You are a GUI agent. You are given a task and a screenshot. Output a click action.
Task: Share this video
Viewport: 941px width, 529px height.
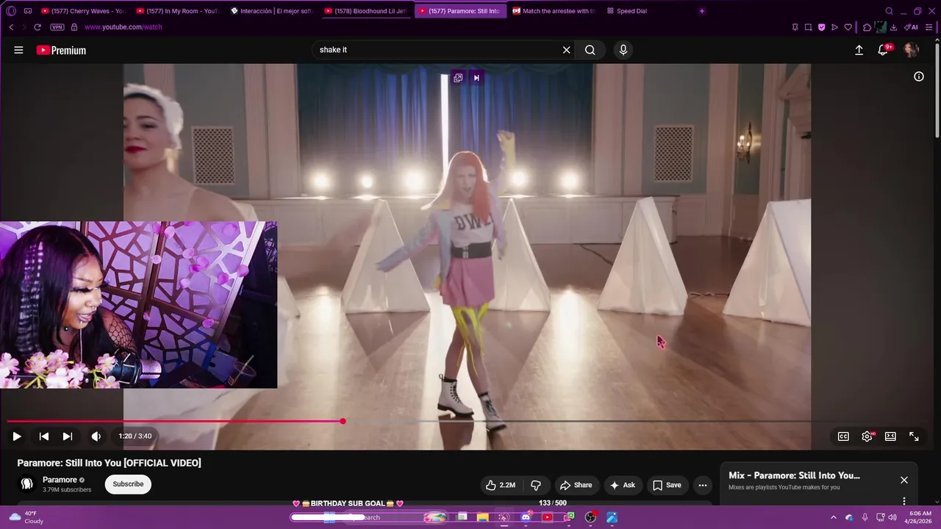(576, 485)
